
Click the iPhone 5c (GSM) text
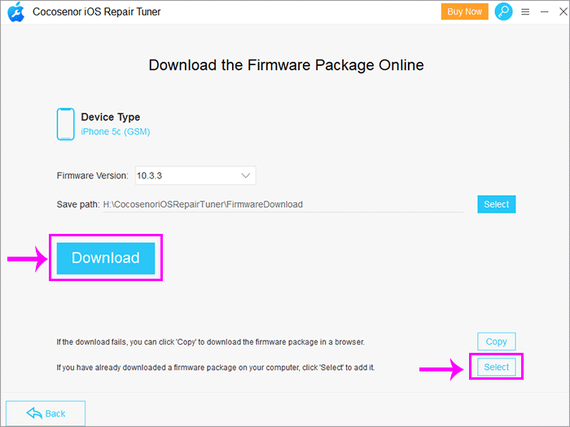[116, 132]
